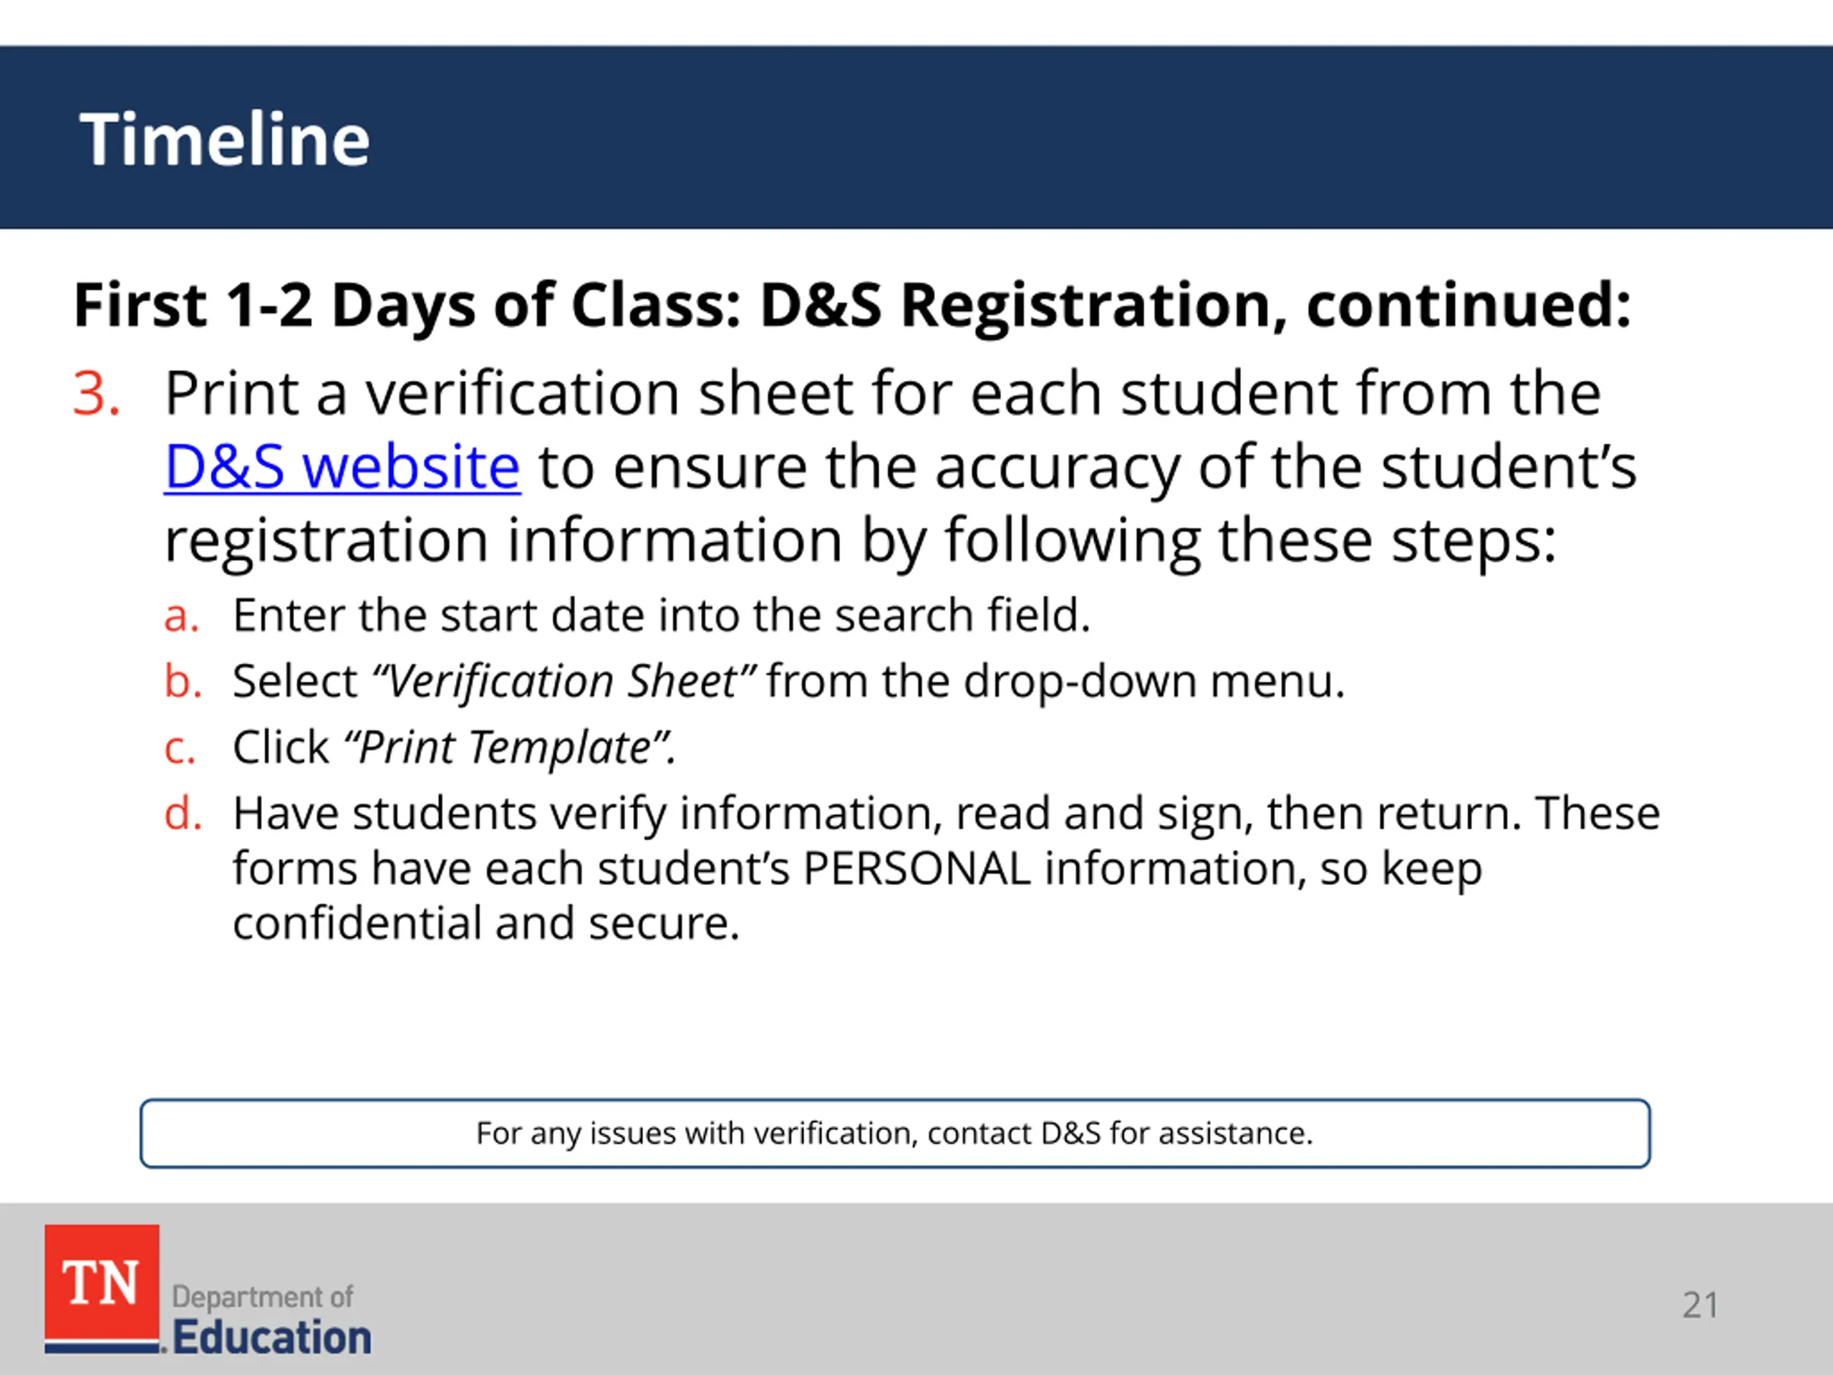Screen dimensions: 1833x1375
Task: Select the heading First 1-2 Days of Class
Action: pyautogui.click(x=852, y=306)
